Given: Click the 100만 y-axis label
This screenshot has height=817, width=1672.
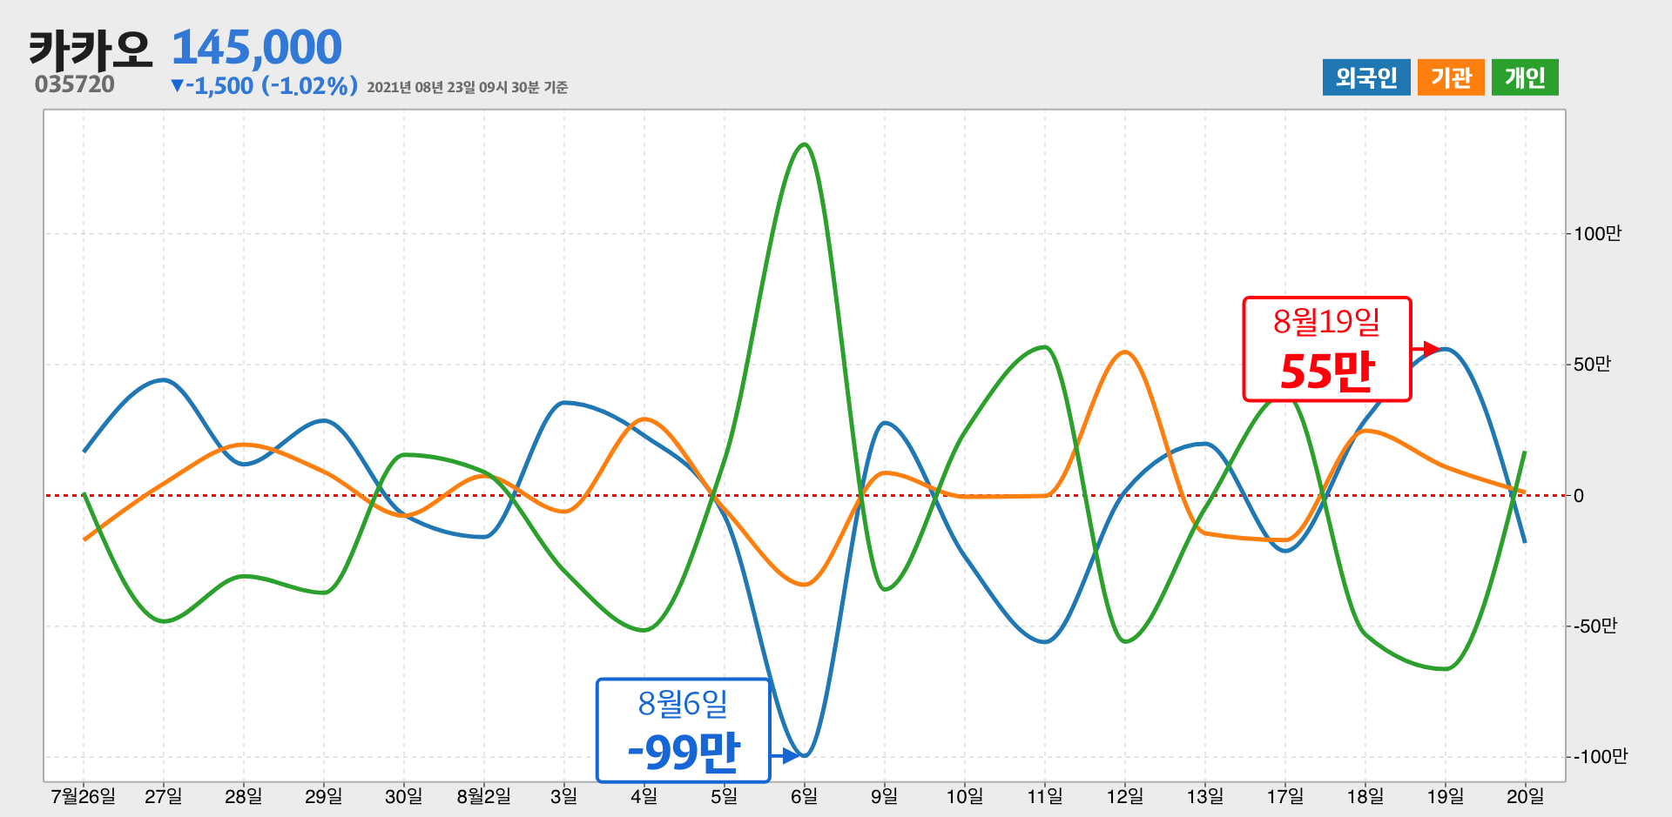Looking at the screenshot, I should [x=1597, y=234].
